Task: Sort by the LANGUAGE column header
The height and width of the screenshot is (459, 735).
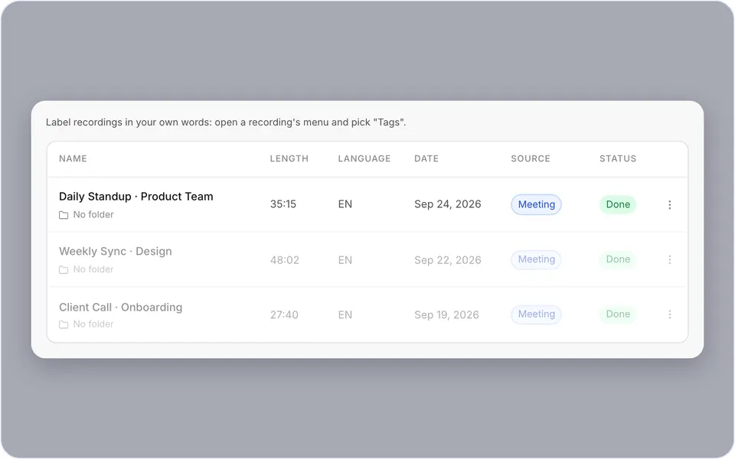Action: [364, 158]
